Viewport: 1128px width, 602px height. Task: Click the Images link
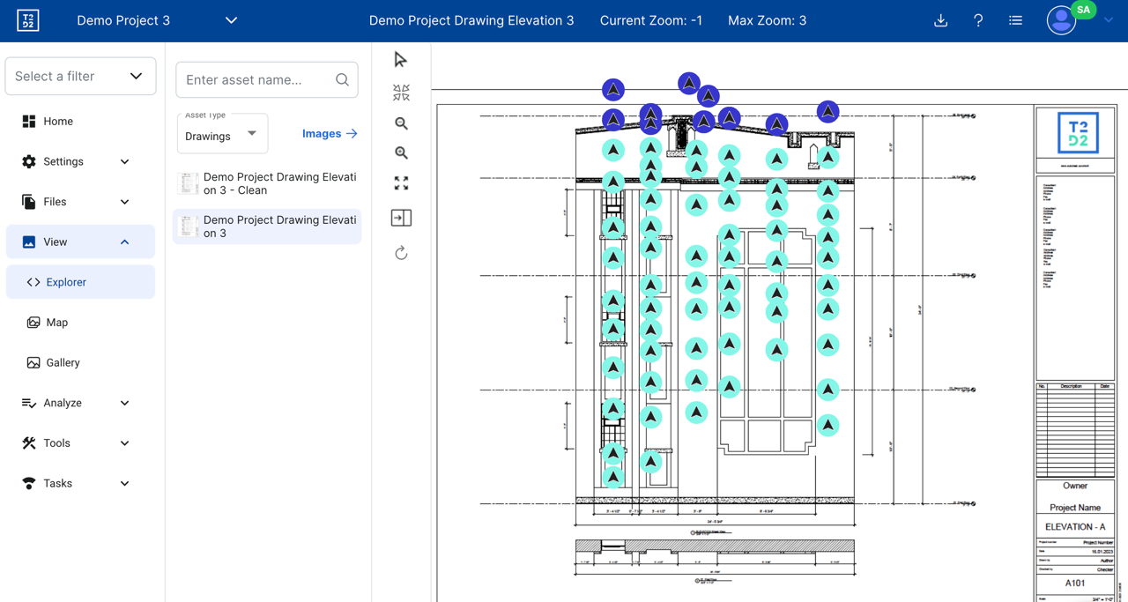[330, 134]
